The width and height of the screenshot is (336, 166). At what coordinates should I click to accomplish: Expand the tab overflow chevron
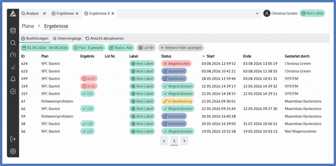(x=257, y=13)
